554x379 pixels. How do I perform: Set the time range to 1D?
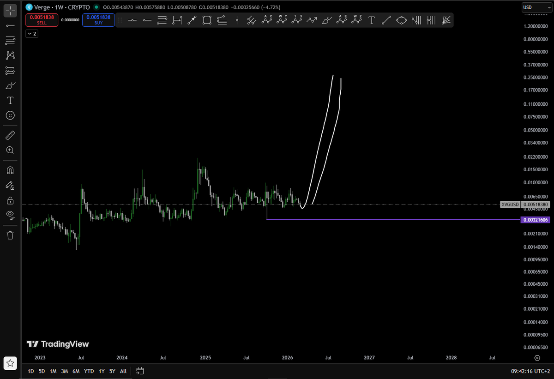pos(30,371)
